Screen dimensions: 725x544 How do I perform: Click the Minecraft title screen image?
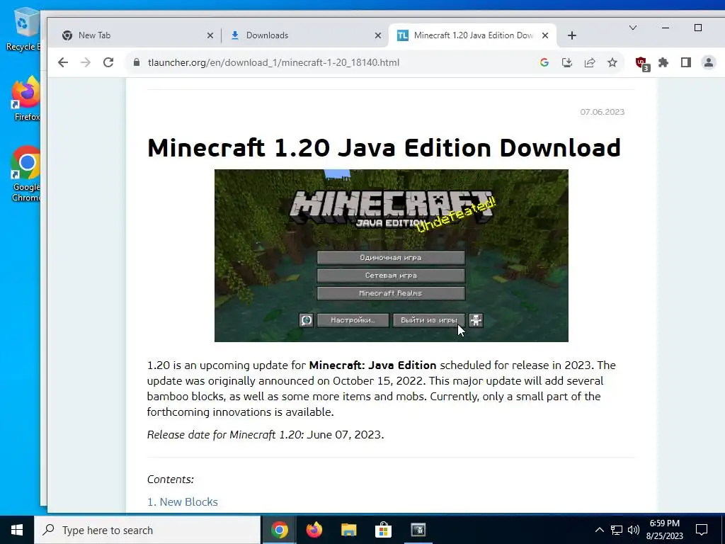point(391,256)
